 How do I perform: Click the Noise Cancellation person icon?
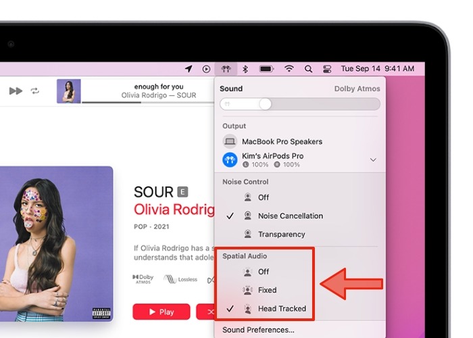(248, 216)
